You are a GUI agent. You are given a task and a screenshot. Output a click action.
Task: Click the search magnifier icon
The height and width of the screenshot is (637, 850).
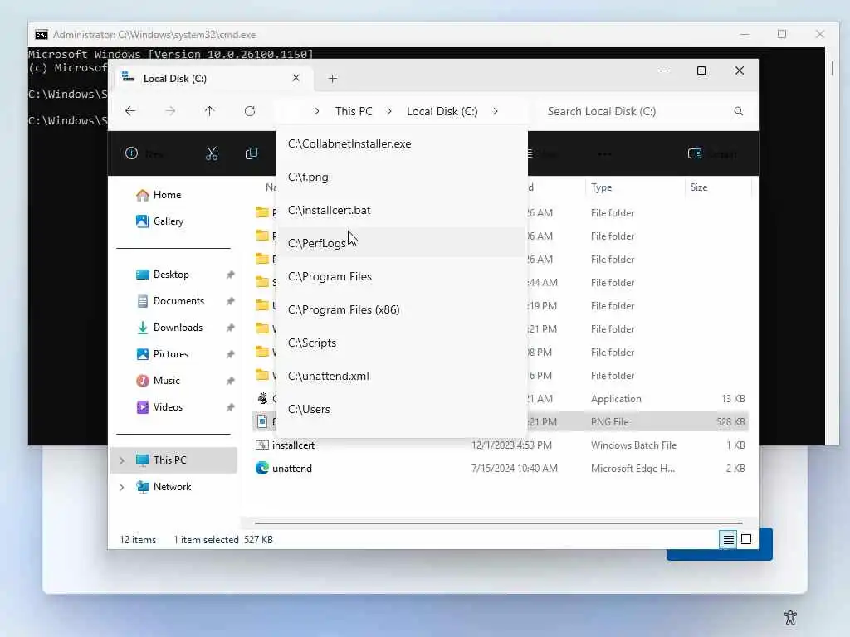pyautogui.click(x=738, y=111)
